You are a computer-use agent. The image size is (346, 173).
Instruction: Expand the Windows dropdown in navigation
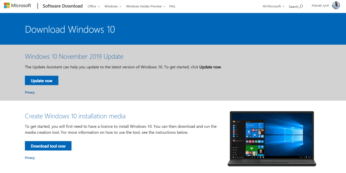[113, 6]
